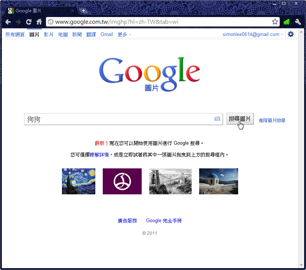Screen dimensions: 306x270
Task: Click the globe site info icon
Action: pos(50,22)
